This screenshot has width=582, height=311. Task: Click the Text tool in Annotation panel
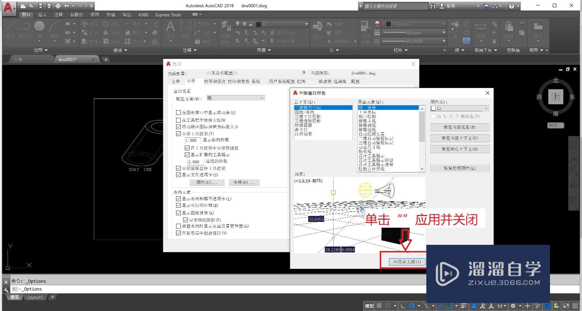tap(170, 27)
